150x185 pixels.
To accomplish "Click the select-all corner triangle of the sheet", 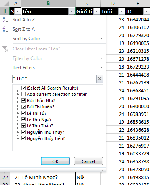I will click(x=6, y=4).
